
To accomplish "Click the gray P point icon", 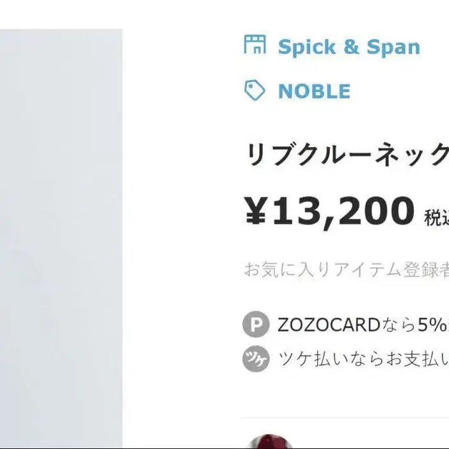I will [x=256, y=324].
